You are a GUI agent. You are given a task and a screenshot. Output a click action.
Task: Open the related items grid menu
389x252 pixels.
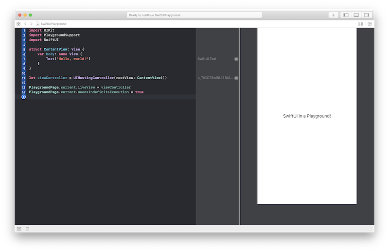click(18, 24)
